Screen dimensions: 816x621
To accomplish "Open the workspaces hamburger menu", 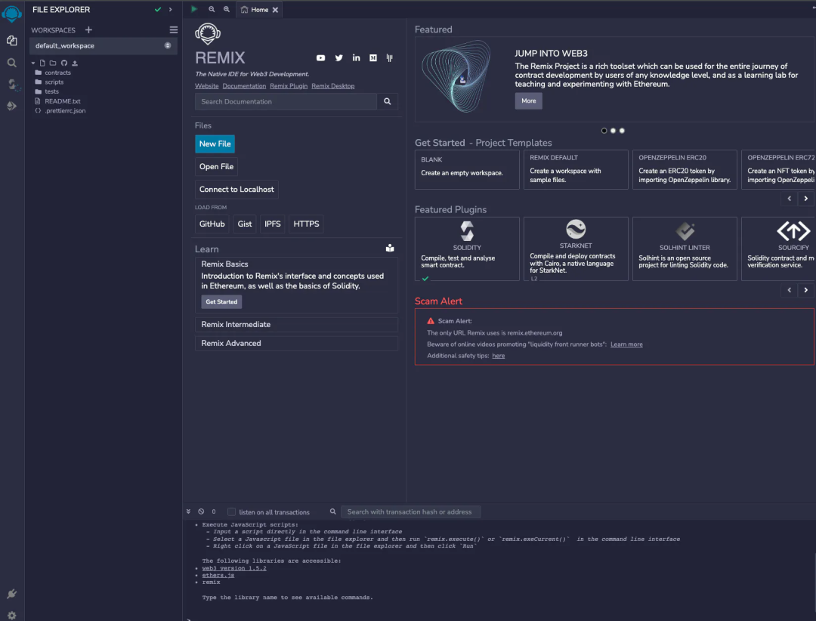I will click(173, 29).
